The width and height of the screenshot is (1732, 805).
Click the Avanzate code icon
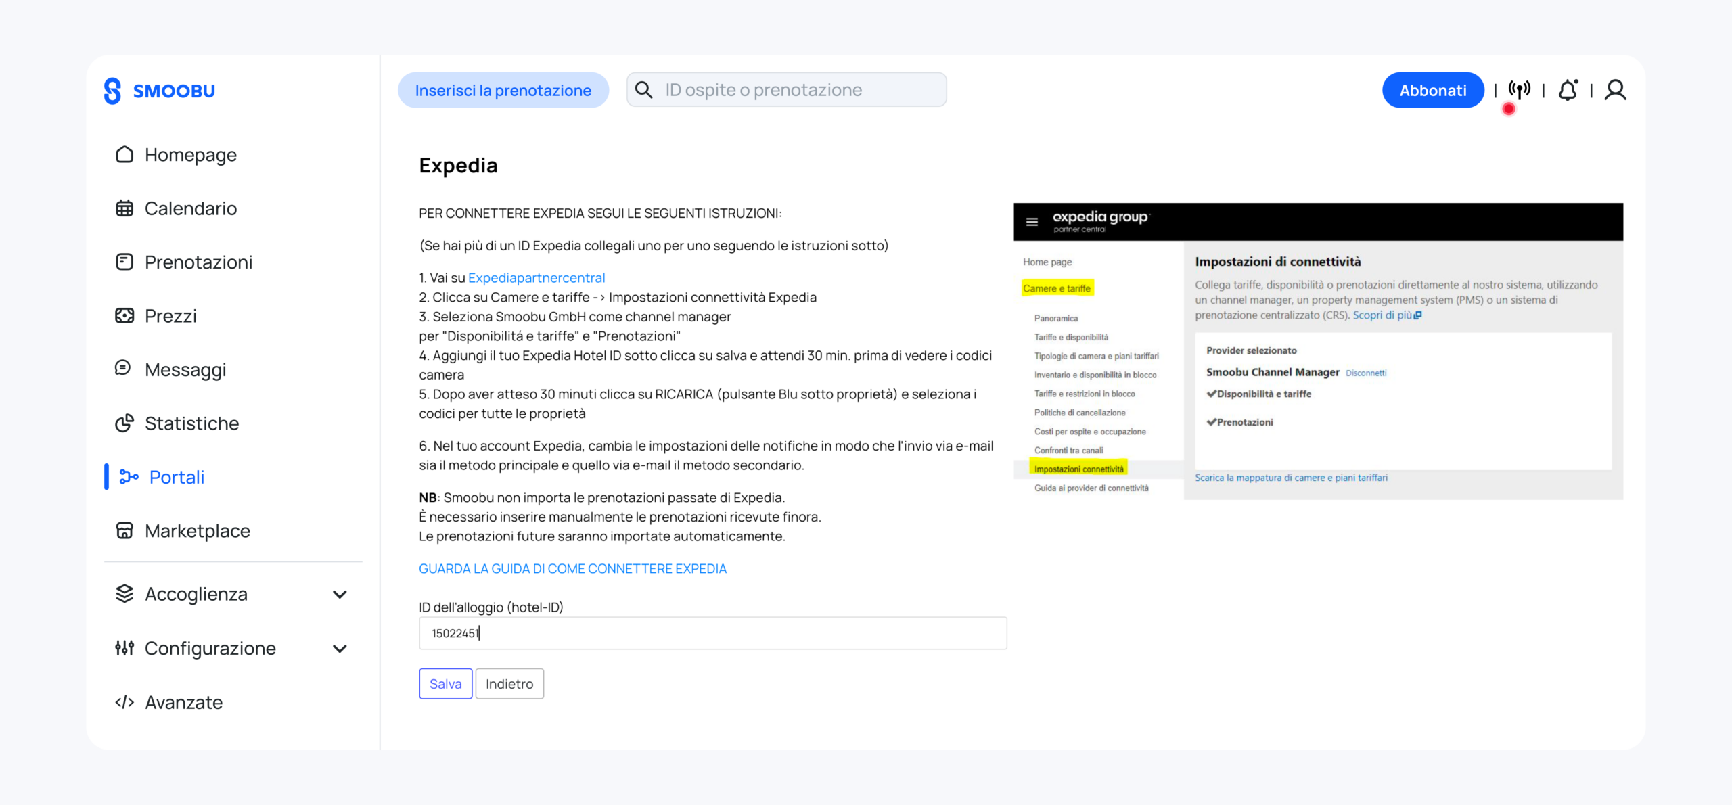coord(124,702)
